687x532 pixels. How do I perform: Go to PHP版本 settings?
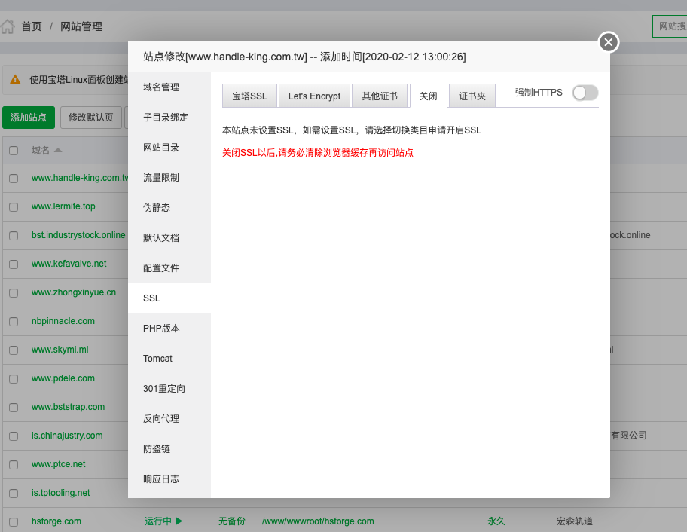coord(161,329)
